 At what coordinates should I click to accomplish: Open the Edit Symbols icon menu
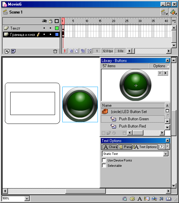pos(173,12)
